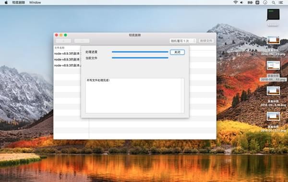The height and width of the screenshot is (182, 288).
Task: Select desktop screenshot file ending 3.37.png
Action: [x=273, y=116]
